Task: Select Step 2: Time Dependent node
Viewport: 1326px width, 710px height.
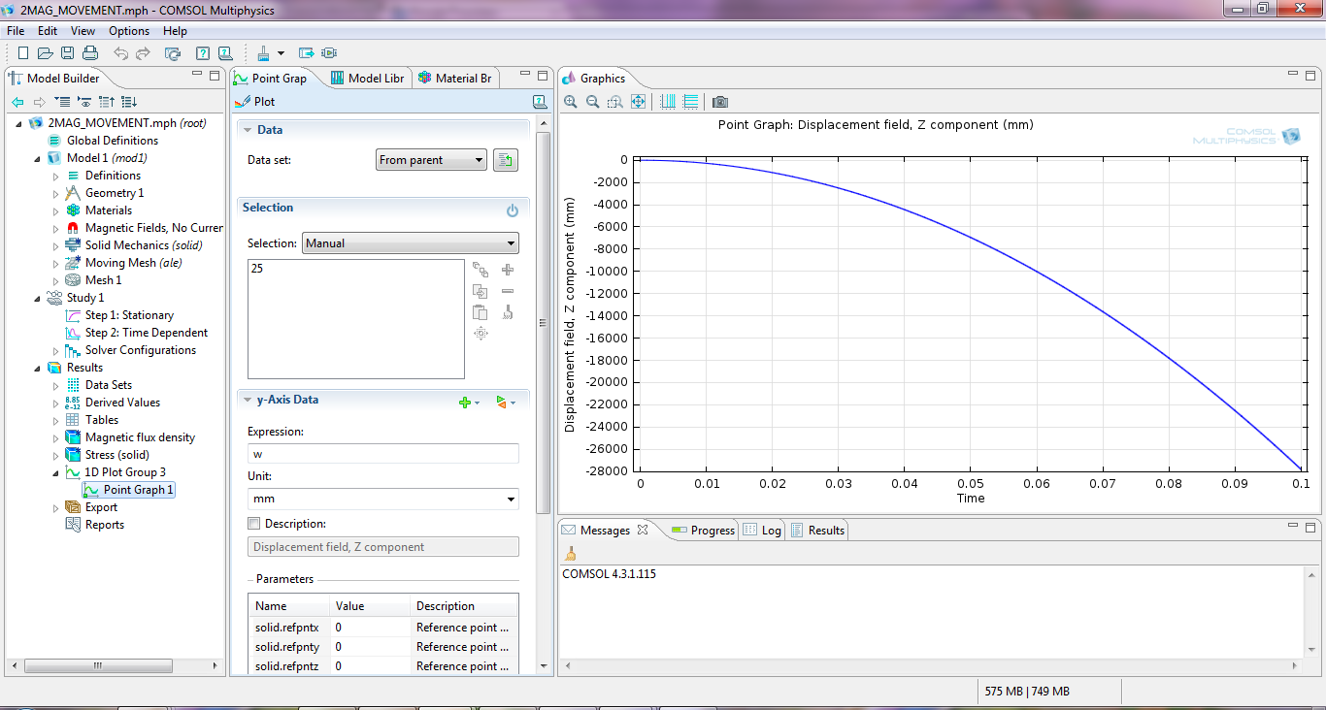Action: [146, 333]
